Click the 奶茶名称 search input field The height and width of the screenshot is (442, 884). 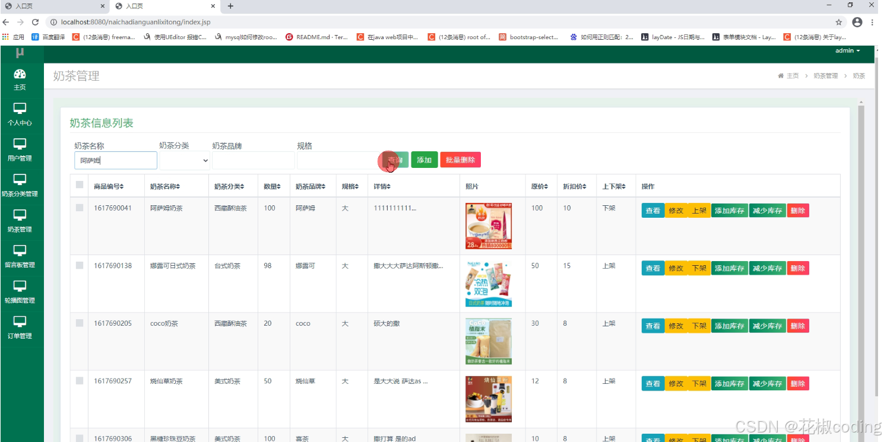115,160
